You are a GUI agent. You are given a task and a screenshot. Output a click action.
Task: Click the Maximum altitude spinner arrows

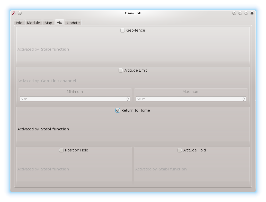244,99
